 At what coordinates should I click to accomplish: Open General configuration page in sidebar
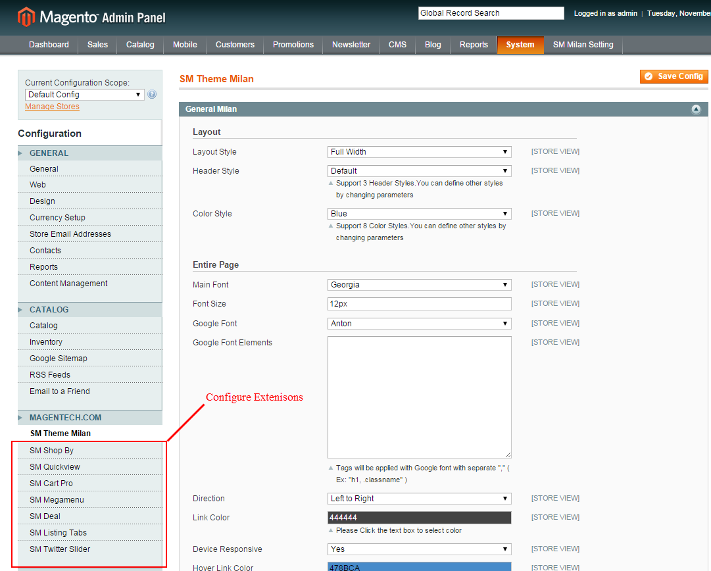(x=90, y=168)
